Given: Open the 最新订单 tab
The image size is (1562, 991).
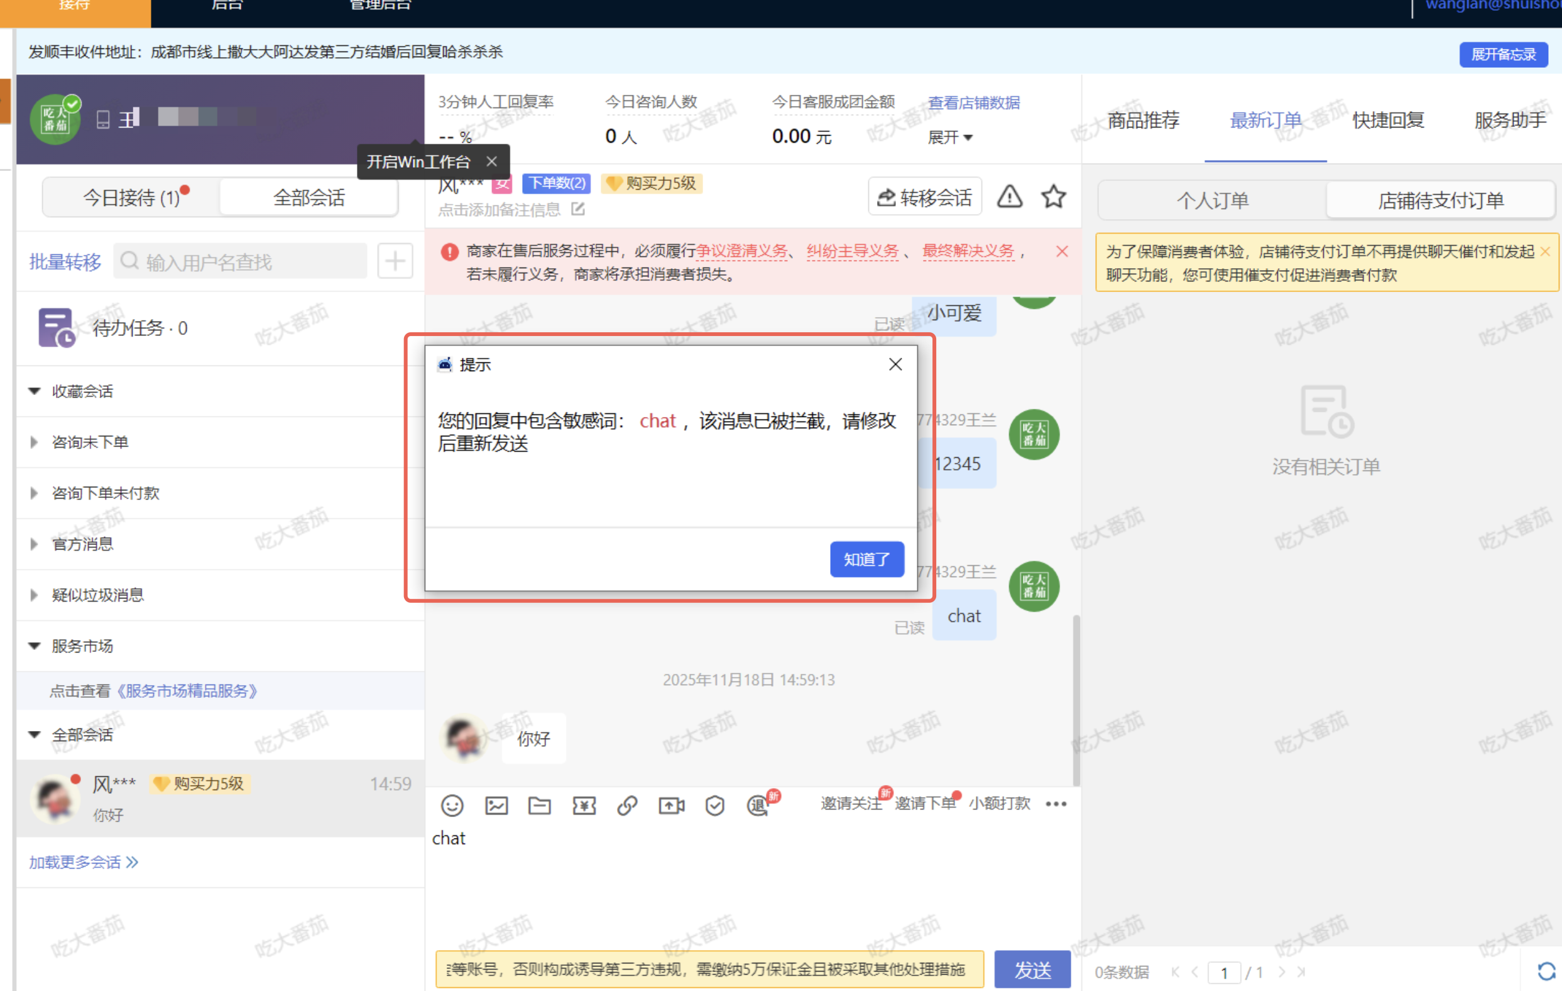Looking at the screenshot, I should pos(1265,120).
